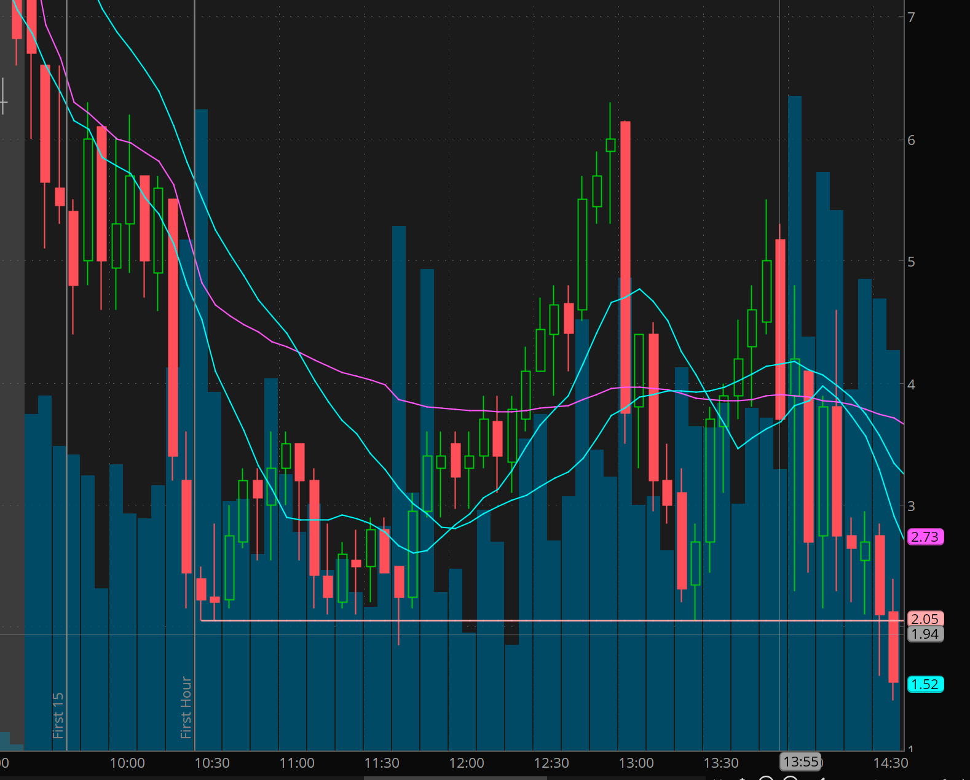This screenshot has width=970, height=780.
Task: Click the 'First 15' vertical marker label
Action: [58, 716]
